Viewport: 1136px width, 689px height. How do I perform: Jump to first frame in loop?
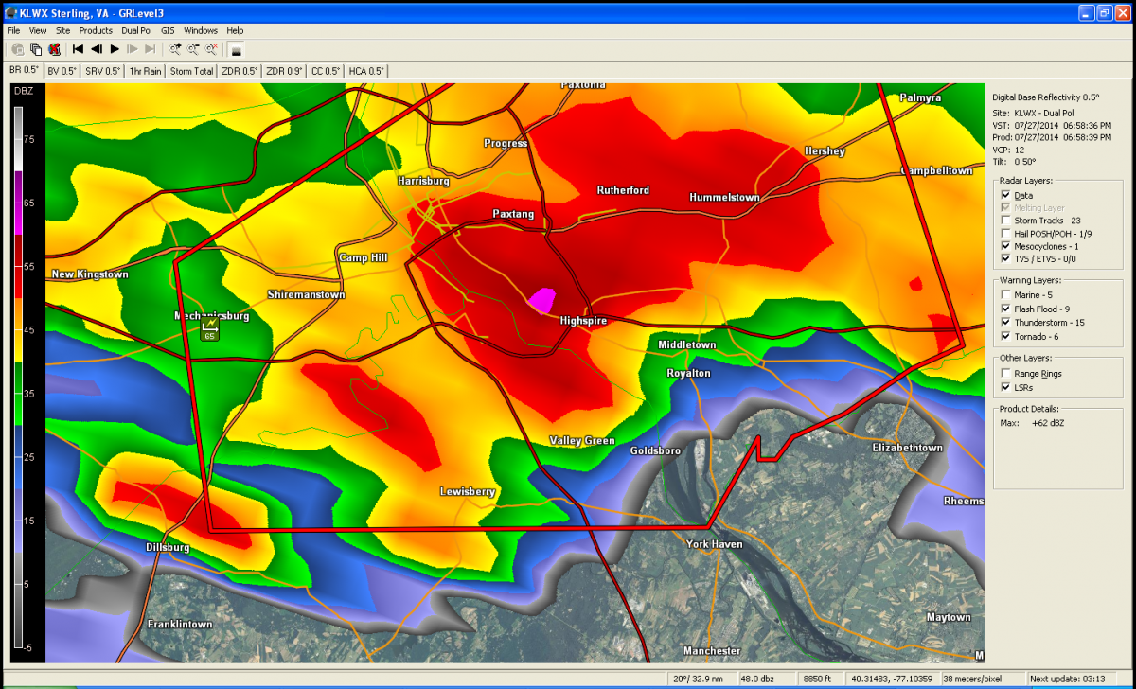pyautogui.click(x=79, y=48)
